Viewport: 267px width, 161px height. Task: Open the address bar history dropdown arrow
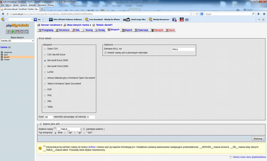click(x=194, y=14)
